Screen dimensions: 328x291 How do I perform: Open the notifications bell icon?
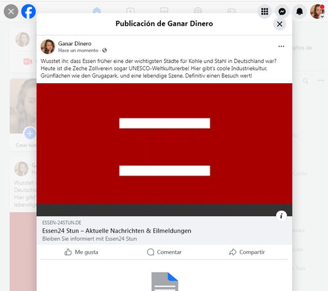tap(300, 11)
